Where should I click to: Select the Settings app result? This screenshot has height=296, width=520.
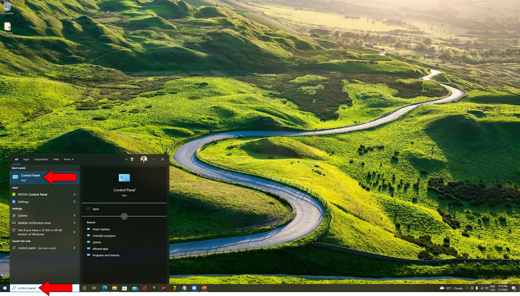tap(41, 202)
